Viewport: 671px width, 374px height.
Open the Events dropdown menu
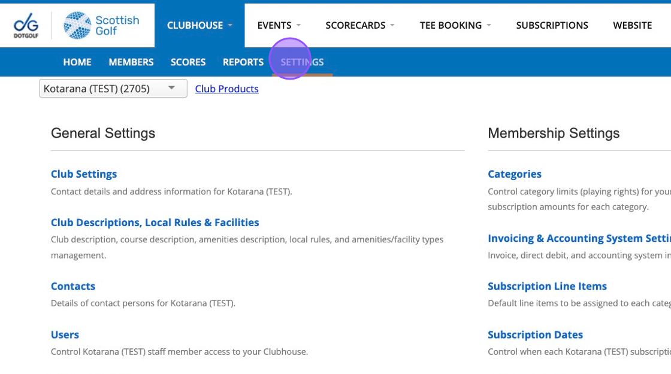(x=279, y=25)
